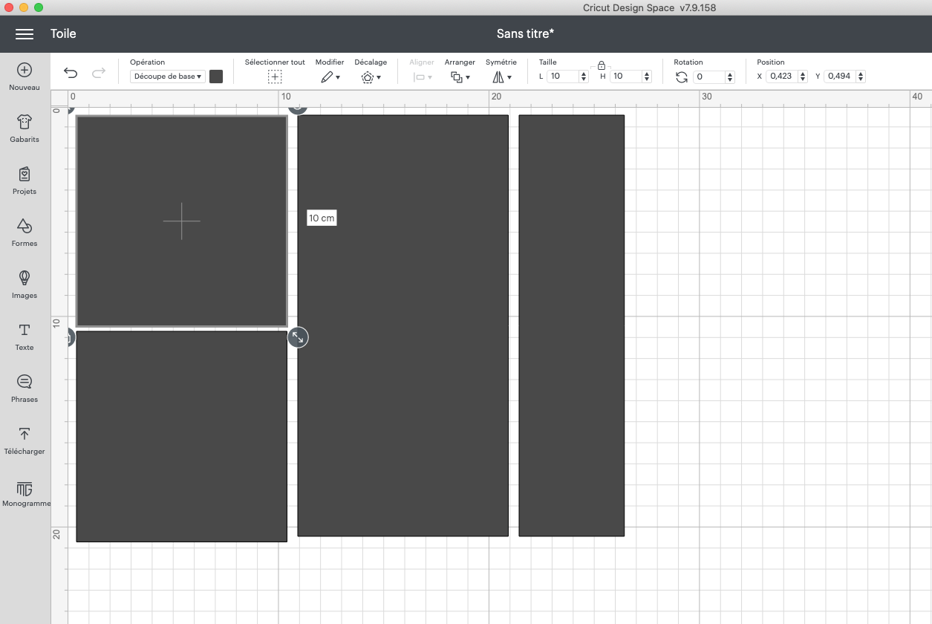This screenshot has height=624, width=932.
Task: Decrease height with H down stepper
Action: [647, 79]
